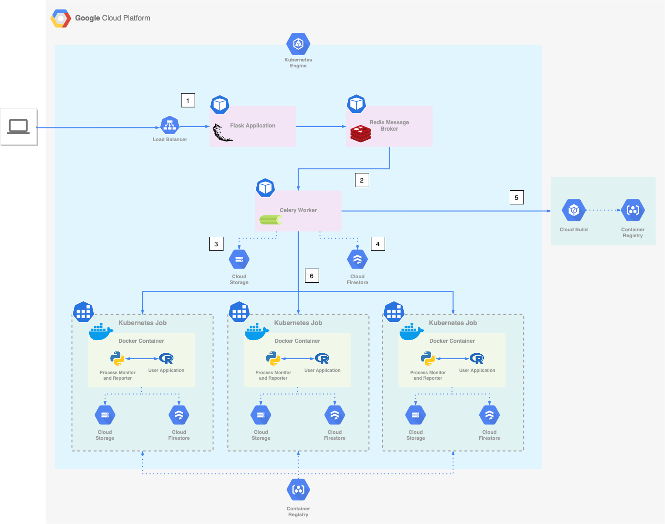Select the R logo in the right Docker Container

[x=477, y=359]
